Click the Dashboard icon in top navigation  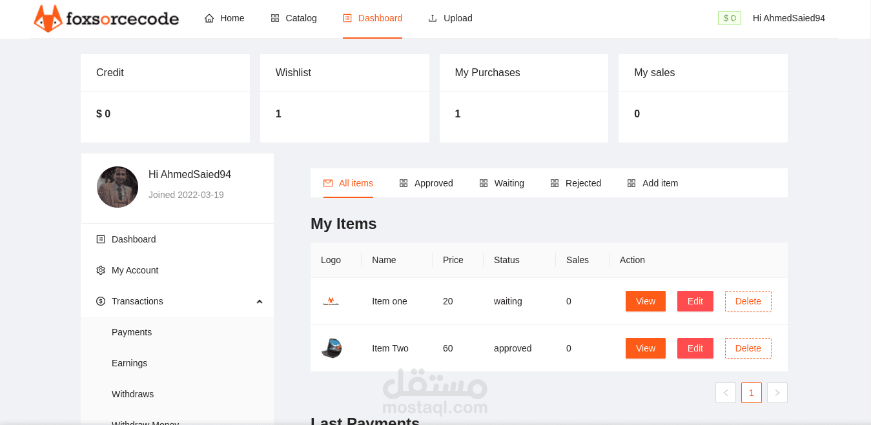coord(347,18)
